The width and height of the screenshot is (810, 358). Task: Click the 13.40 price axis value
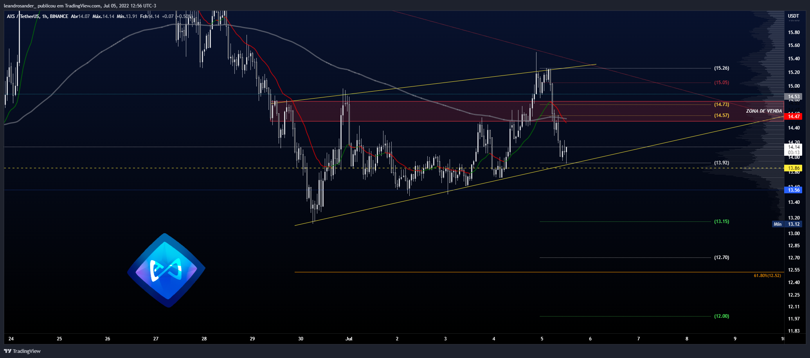coord(794,202)
